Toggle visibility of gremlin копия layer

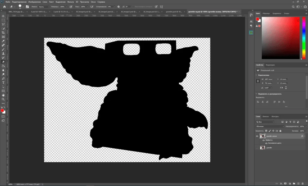tap(257, 136)
